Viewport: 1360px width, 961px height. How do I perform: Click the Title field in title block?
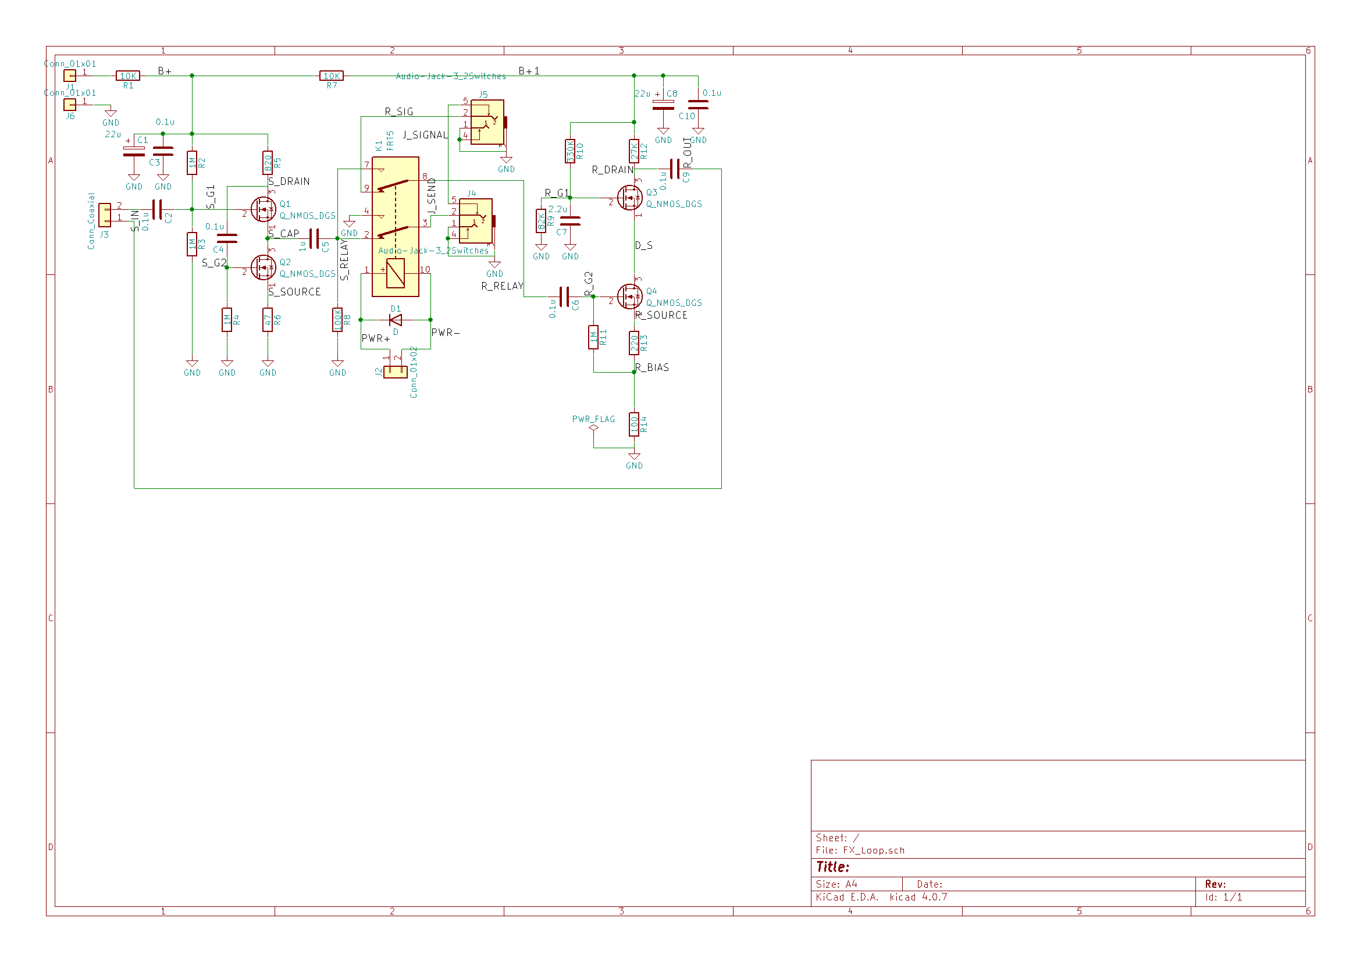click(x=833, y=867)
